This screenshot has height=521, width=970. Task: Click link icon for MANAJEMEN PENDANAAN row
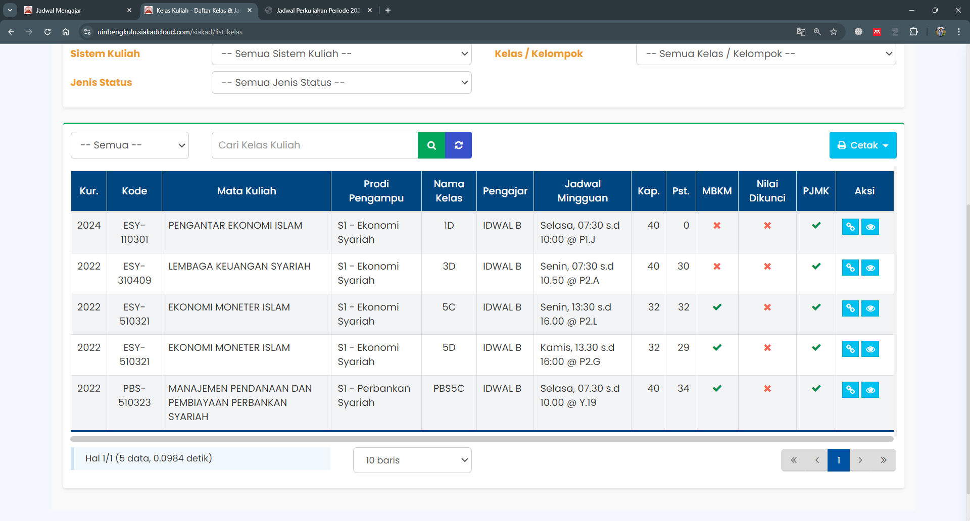(x=850, y=390)
